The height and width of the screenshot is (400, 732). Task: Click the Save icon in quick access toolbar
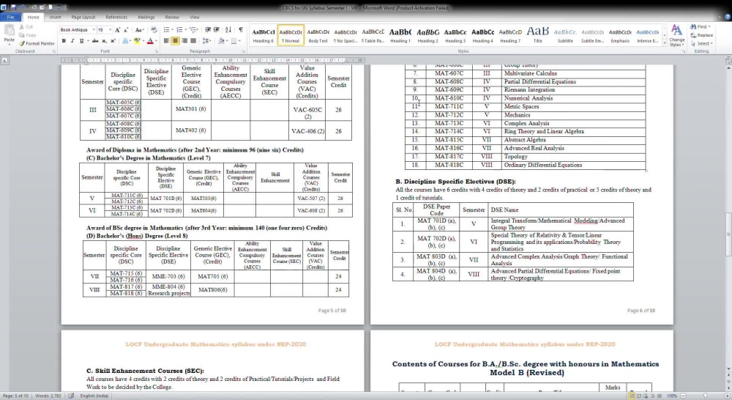[13, 7]
